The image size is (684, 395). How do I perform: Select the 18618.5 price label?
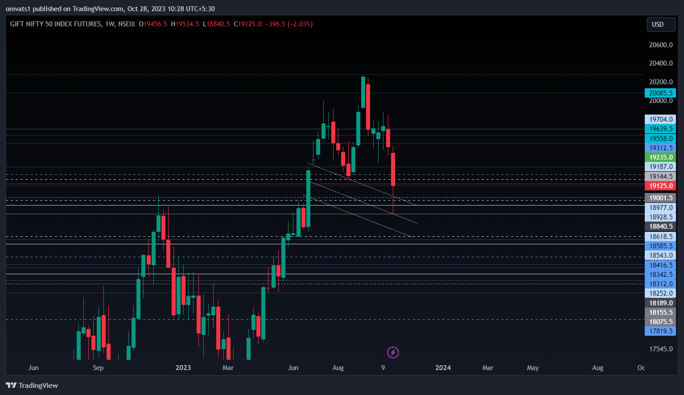click(660, 237)
